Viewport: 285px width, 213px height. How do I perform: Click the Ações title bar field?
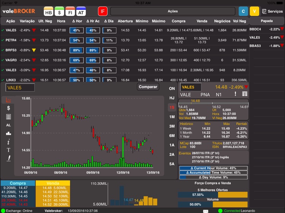(173, 11)
